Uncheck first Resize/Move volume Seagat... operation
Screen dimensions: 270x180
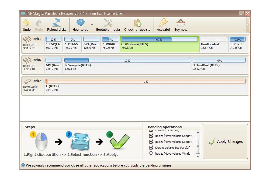click(151, 136)
